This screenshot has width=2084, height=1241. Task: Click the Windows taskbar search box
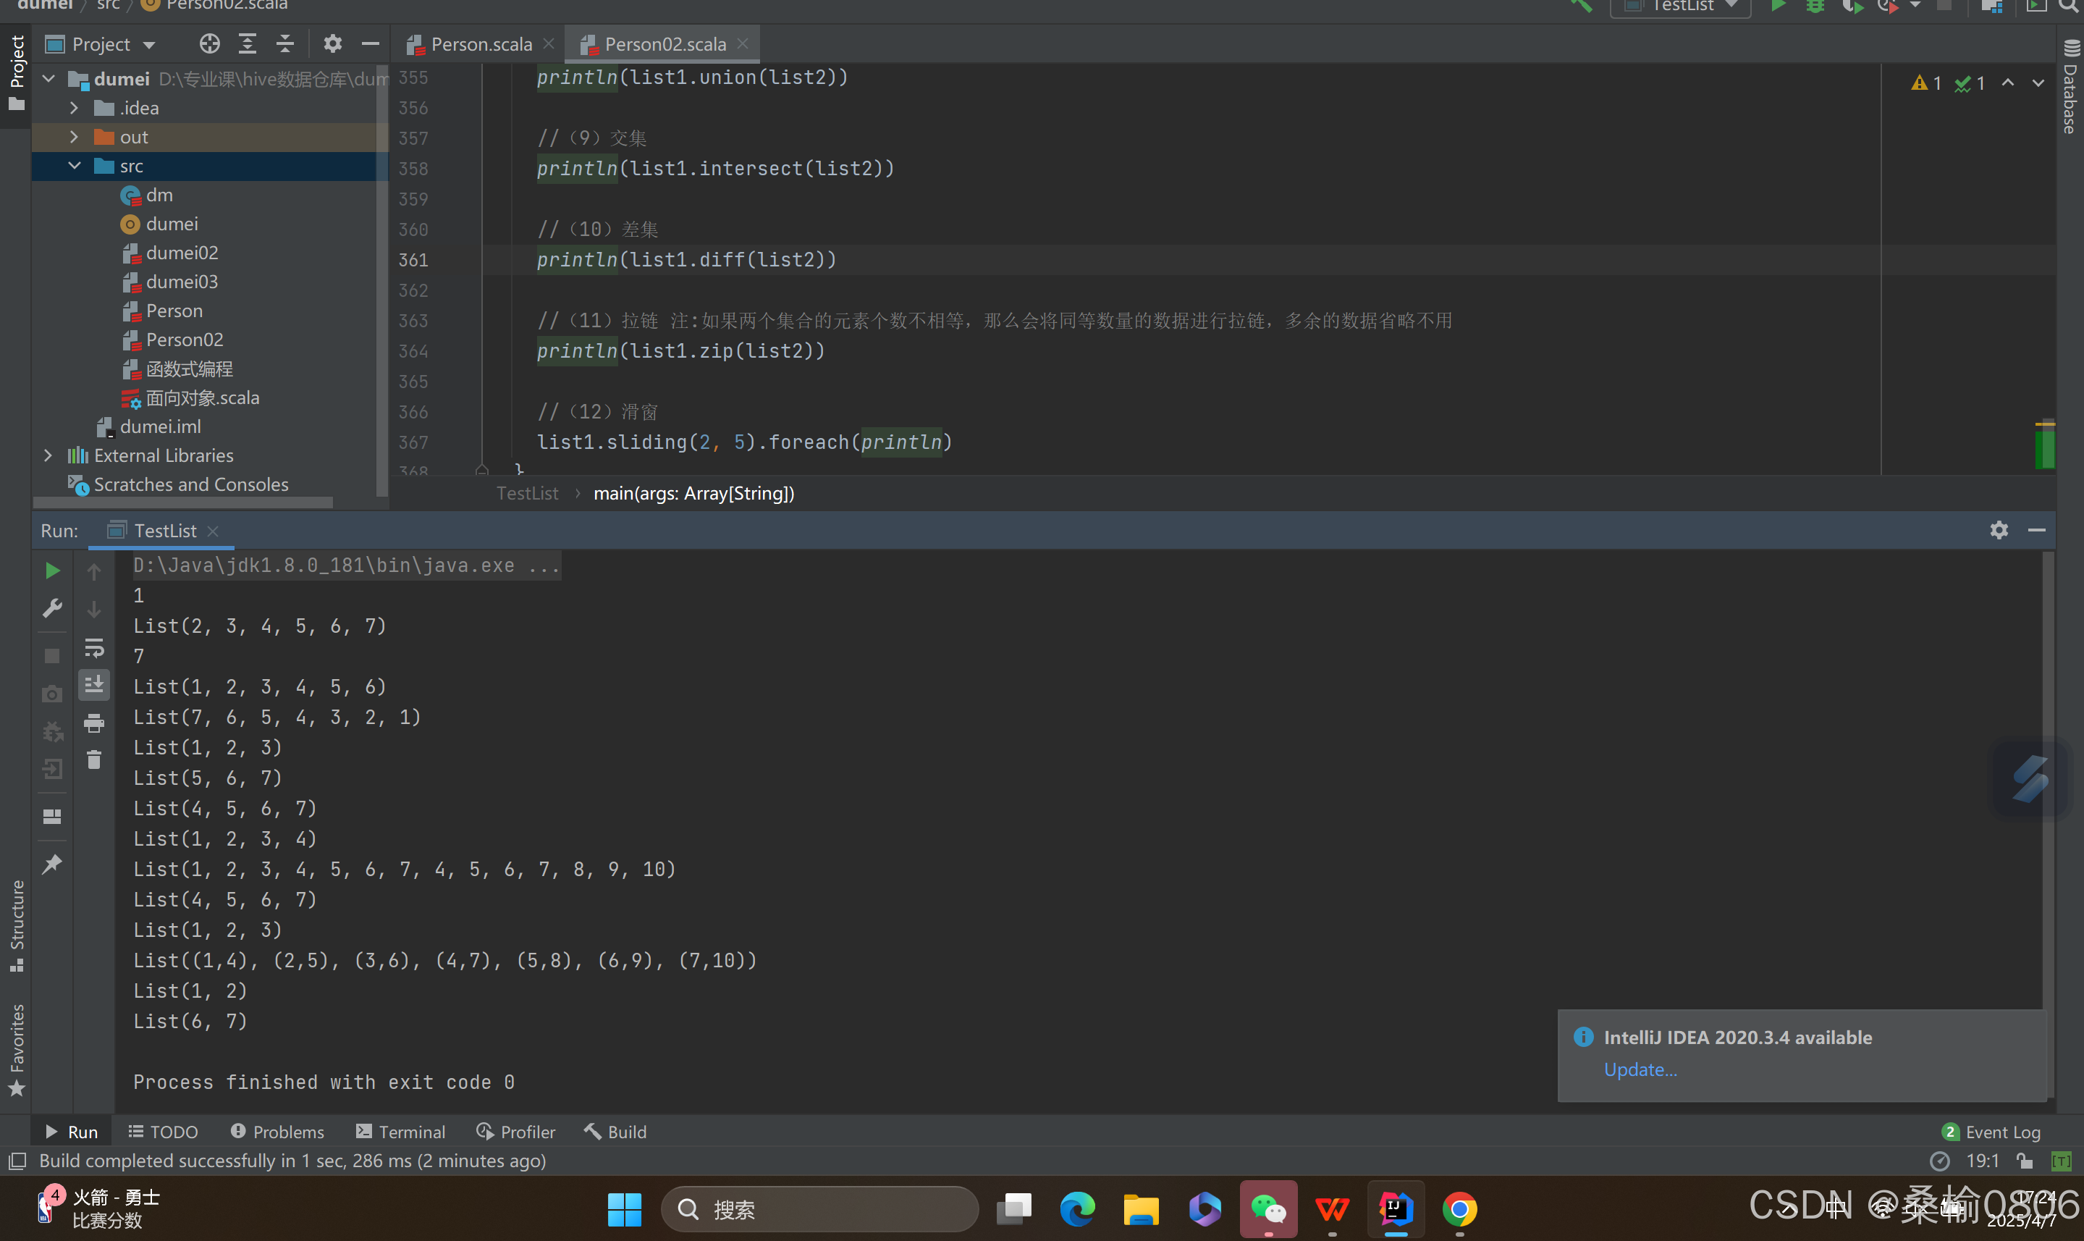(819, 1209)
